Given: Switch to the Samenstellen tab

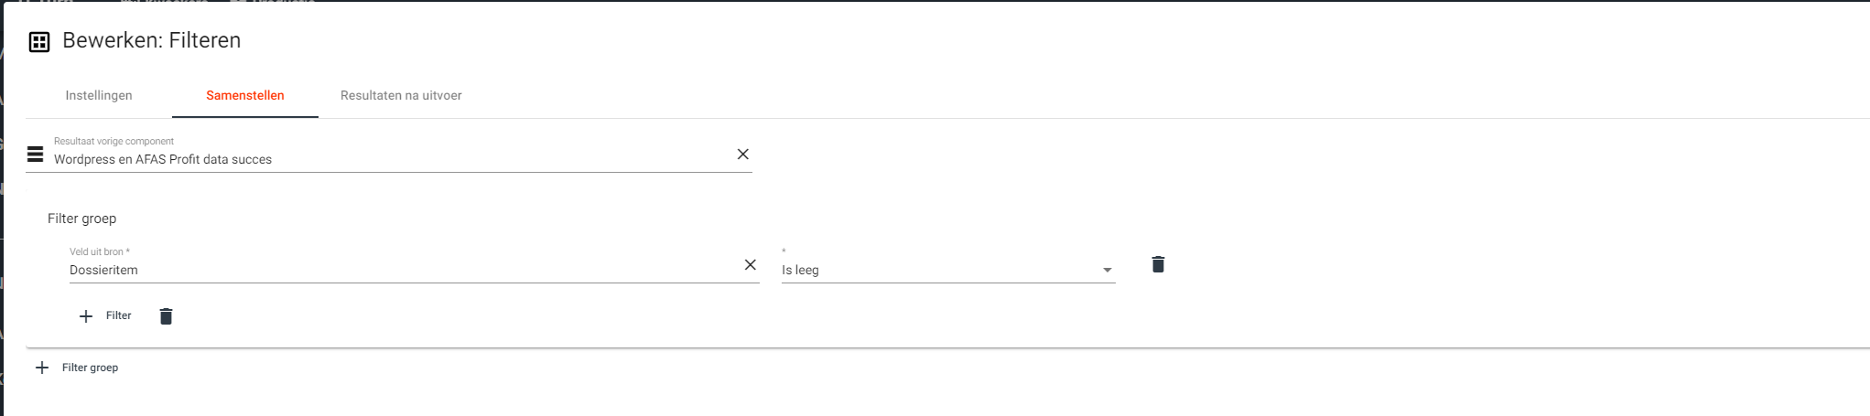Looking at the screenshot, I should click(x=244, y=96).
